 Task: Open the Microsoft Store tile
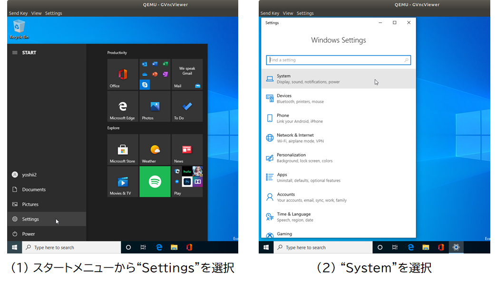123,149
